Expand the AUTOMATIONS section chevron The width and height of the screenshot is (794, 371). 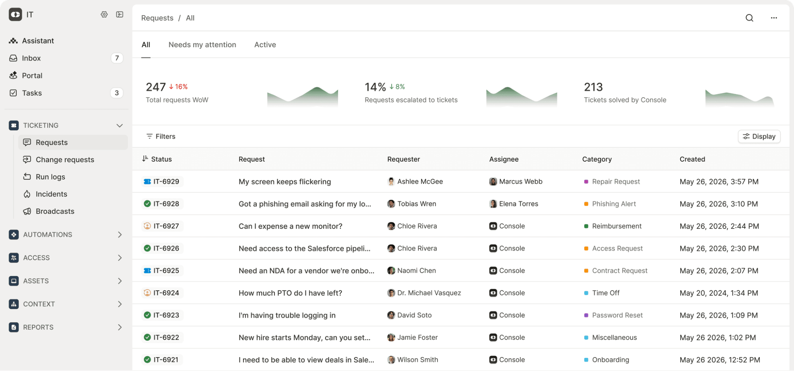pyautogui.click(x=120, y=235)
